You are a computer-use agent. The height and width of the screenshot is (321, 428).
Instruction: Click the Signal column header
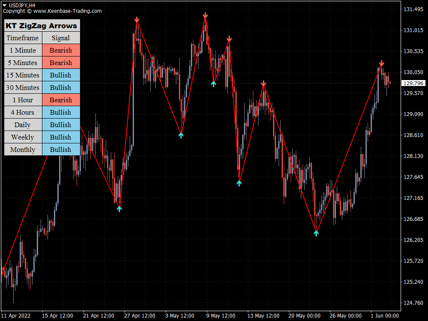click(x=61, y=38)
